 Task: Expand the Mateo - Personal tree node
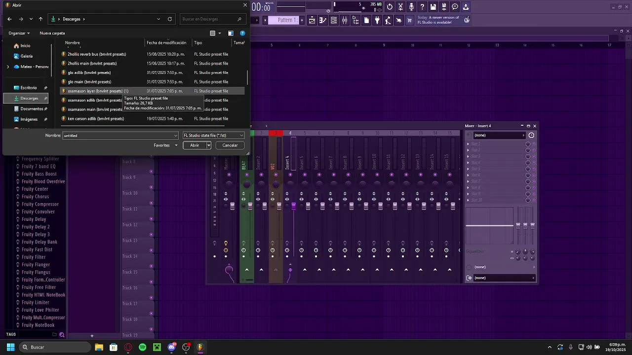tap(7, 67)
